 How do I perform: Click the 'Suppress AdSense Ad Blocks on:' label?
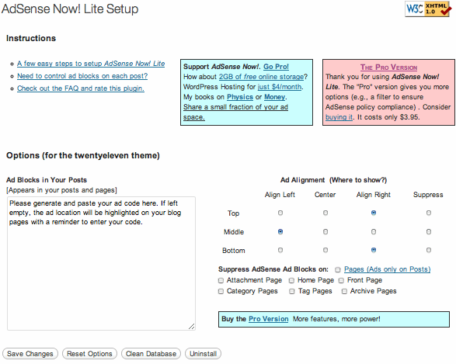click(x=273, y=269)
